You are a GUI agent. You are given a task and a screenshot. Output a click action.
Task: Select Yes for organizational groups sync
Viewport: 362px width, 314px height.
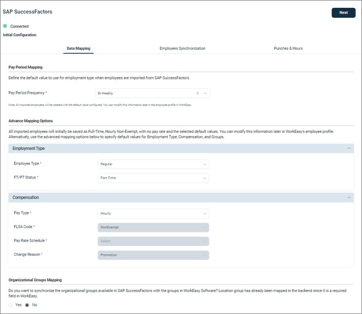(11, 305)
